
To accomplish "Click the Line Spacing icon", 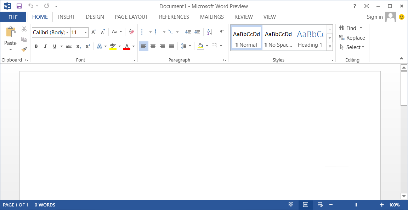I will click(184, 46).
